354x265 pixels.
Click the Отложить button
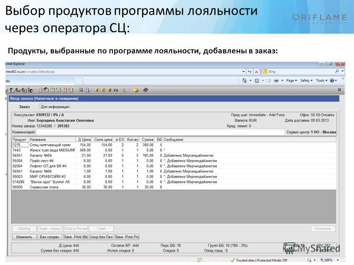tap(323, 229)
